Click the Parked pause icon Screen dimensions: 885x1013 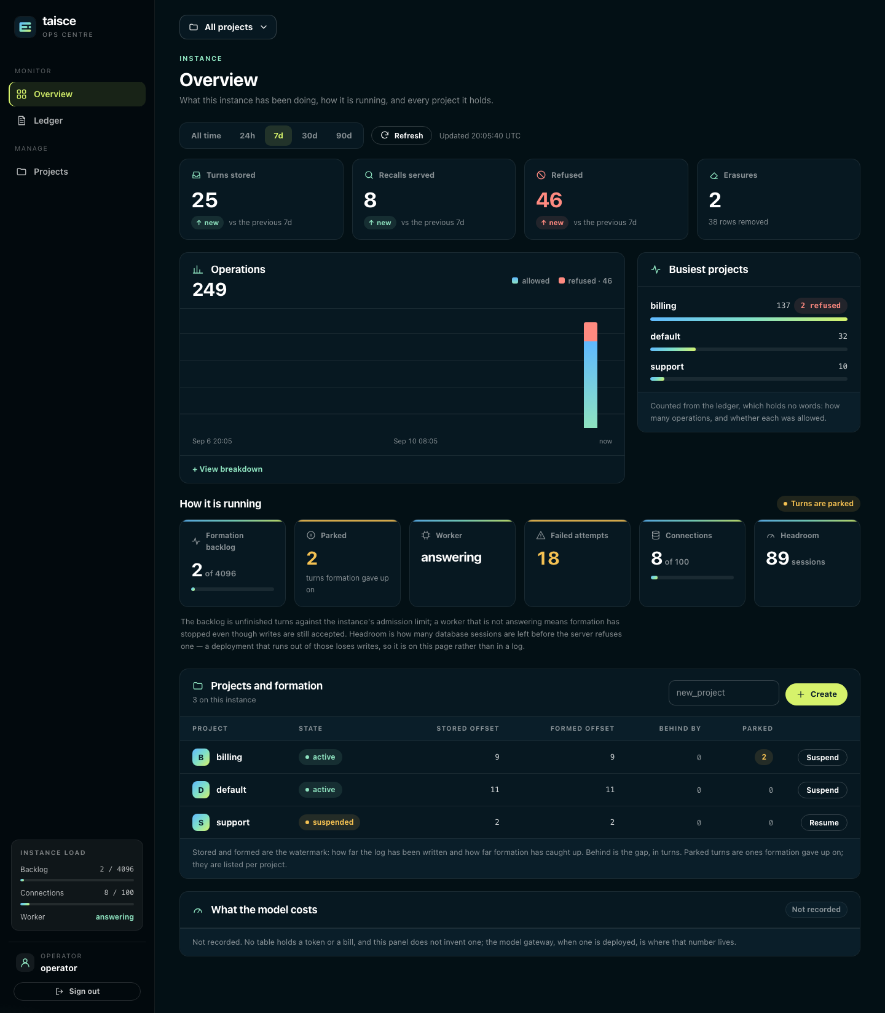(x=311, y=535)
